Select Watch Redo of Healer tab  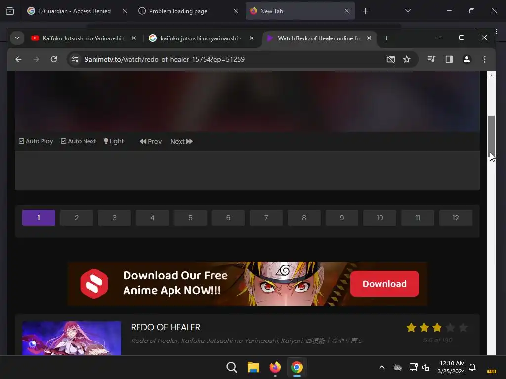tap(315, 38)
